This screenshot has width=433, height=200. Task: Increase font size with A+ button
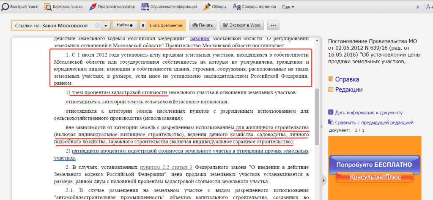click(430, 8)
